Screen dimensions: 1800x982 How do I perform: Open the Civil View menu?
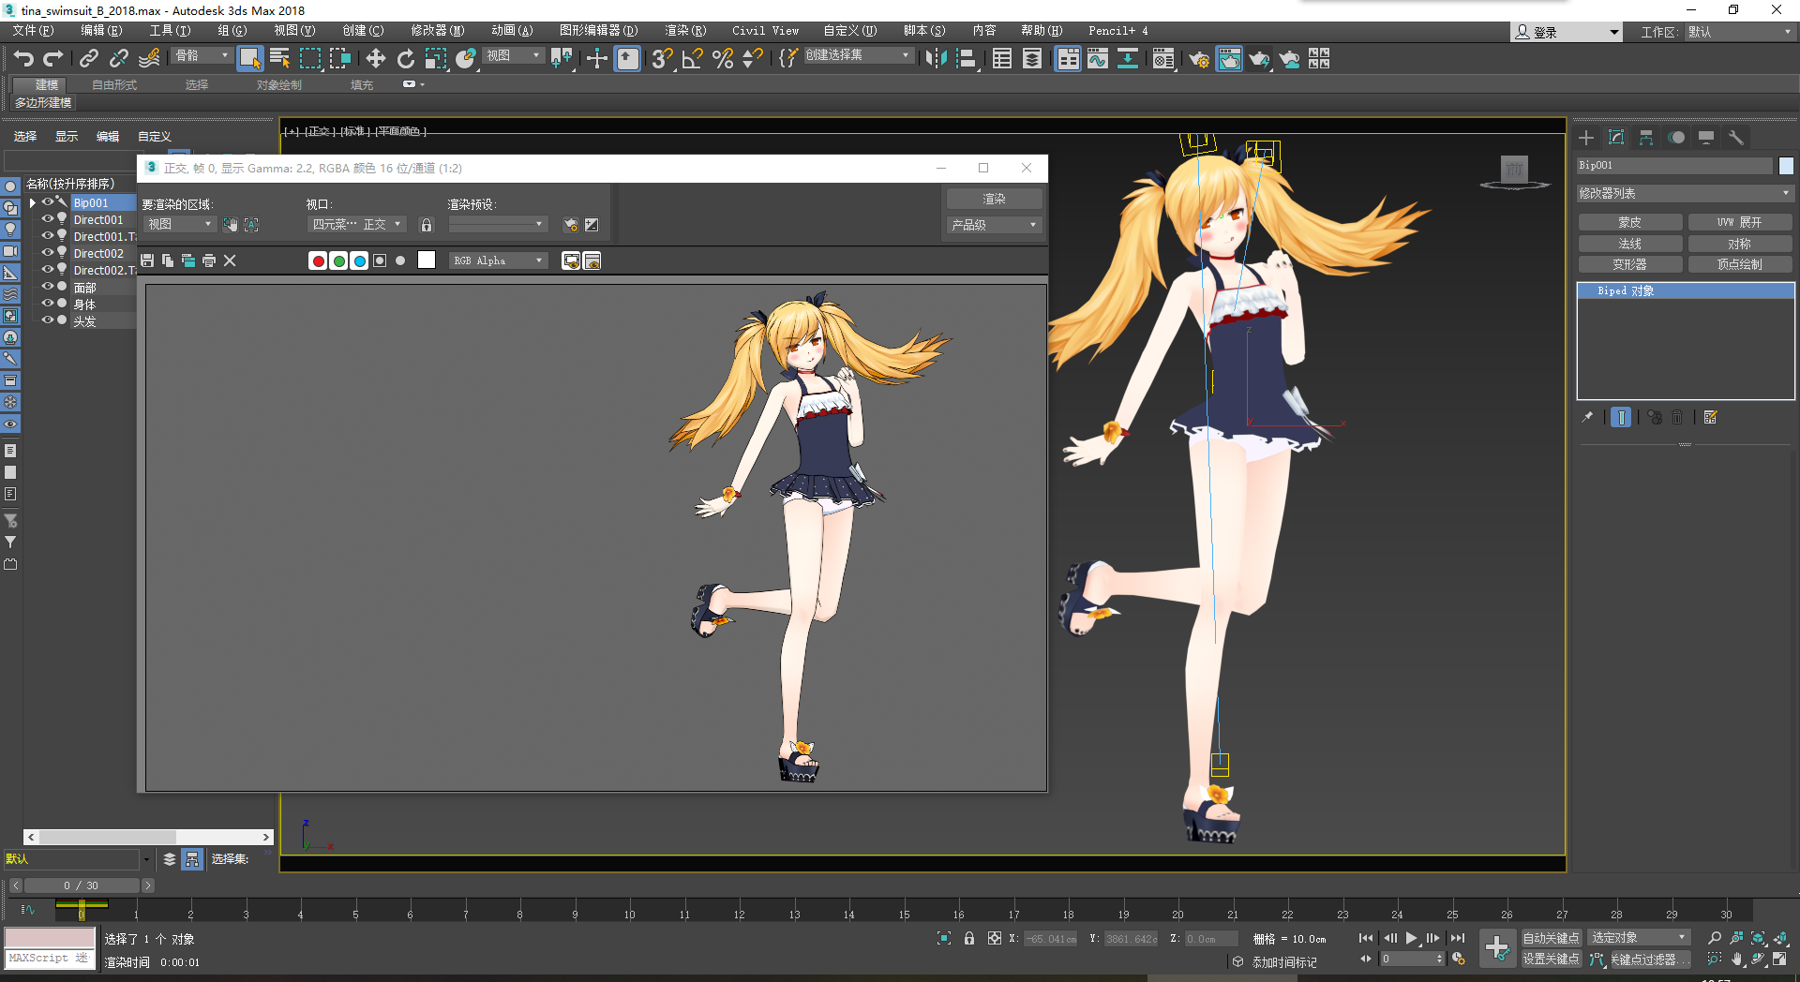click(x=765, y=31)
